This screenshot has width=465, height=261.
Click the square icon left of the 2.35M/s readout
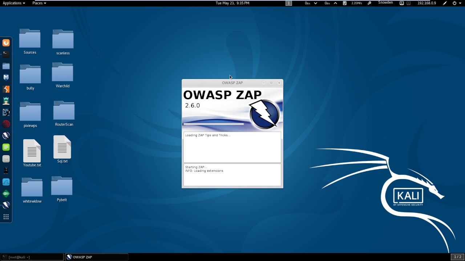click(x=344, y=3)
